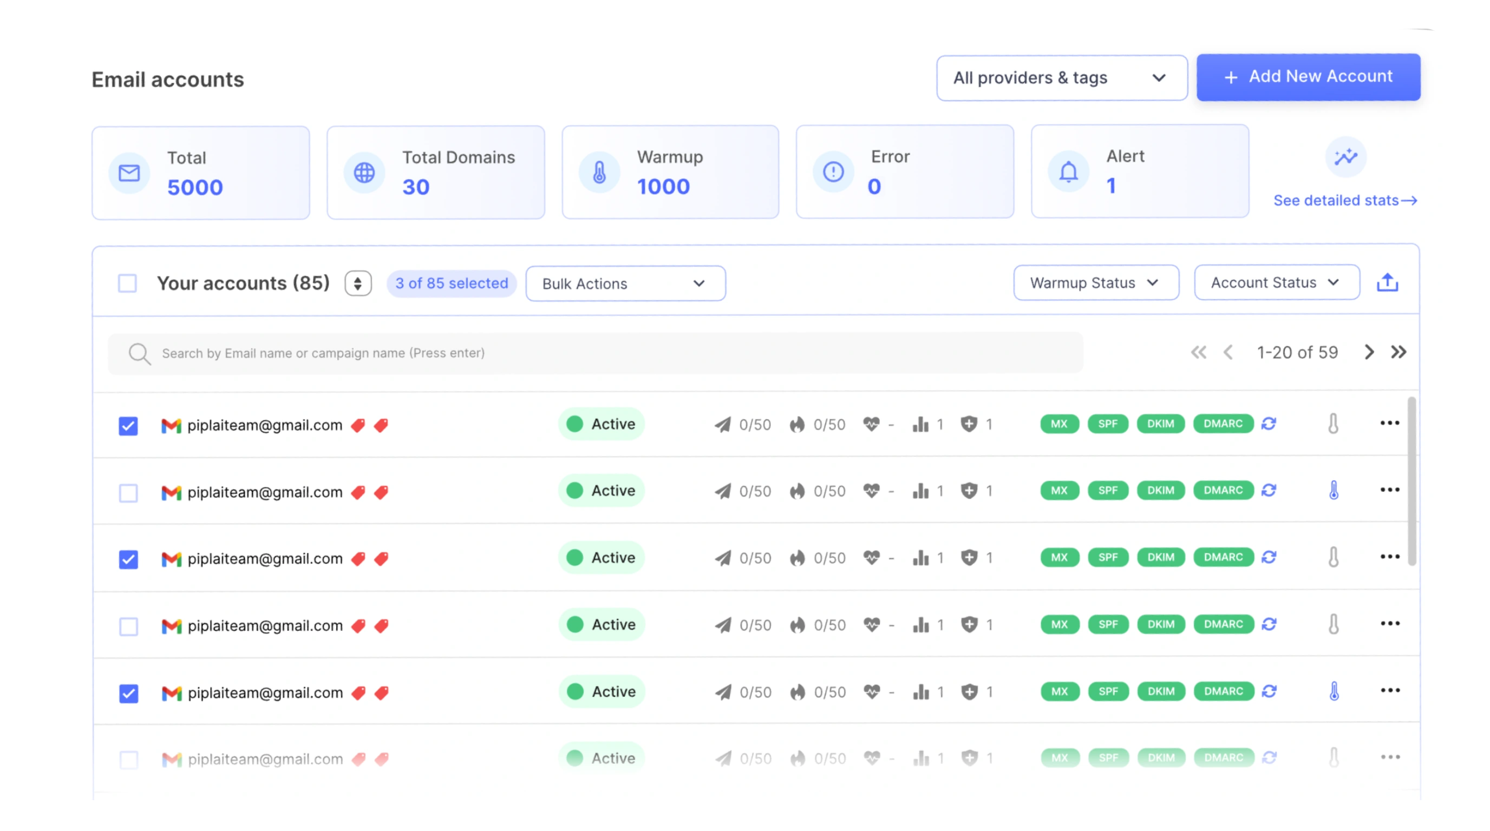The height and width of the screenshot is (831, 1490).
Task: Click DKIM badge in third account row
Action: pos(1161,557)
